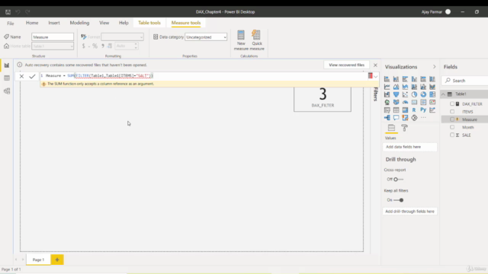Click the Quick measure button
Viewport: 488px width, 274px height.
pos(257,40)
